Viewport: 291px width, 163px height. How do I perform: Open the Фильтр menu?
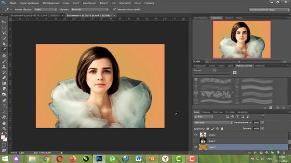(104, 3)
